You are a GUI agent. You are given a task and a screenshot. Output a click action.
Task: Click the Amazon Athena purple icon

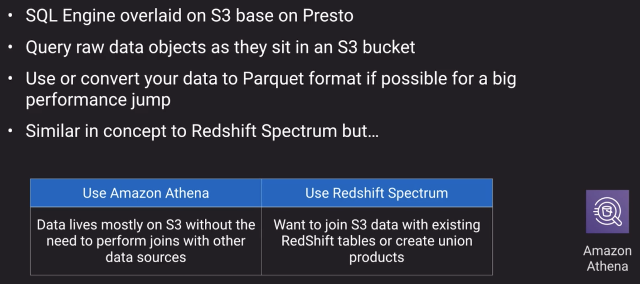click(607, 211)
